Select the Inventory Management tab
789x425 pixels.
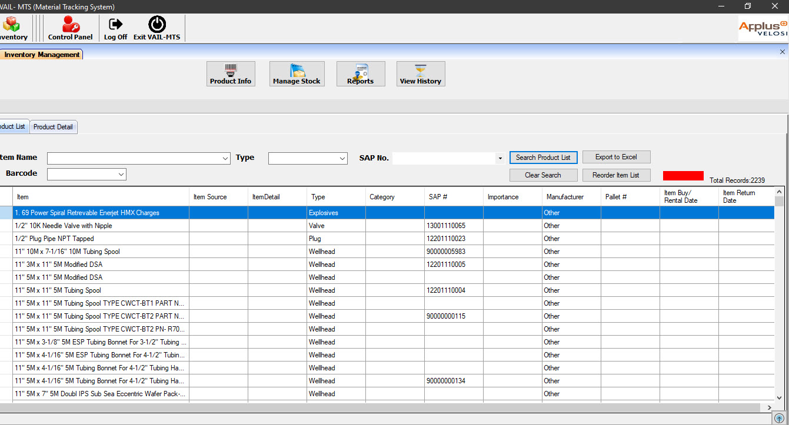(x=42, y=55)
